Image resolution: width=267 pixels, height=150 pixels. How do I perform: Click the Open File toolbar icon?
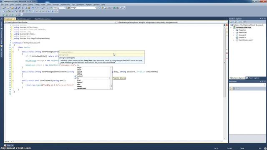tap(13, 8)
